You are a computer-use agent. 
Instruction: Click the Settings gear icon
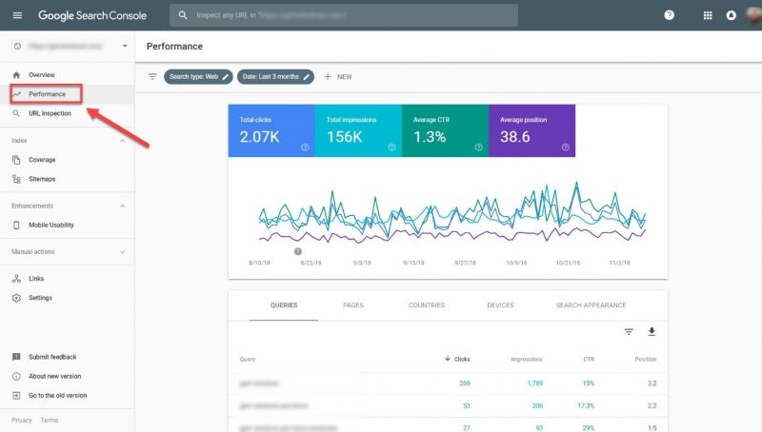[x=16, y=298]
